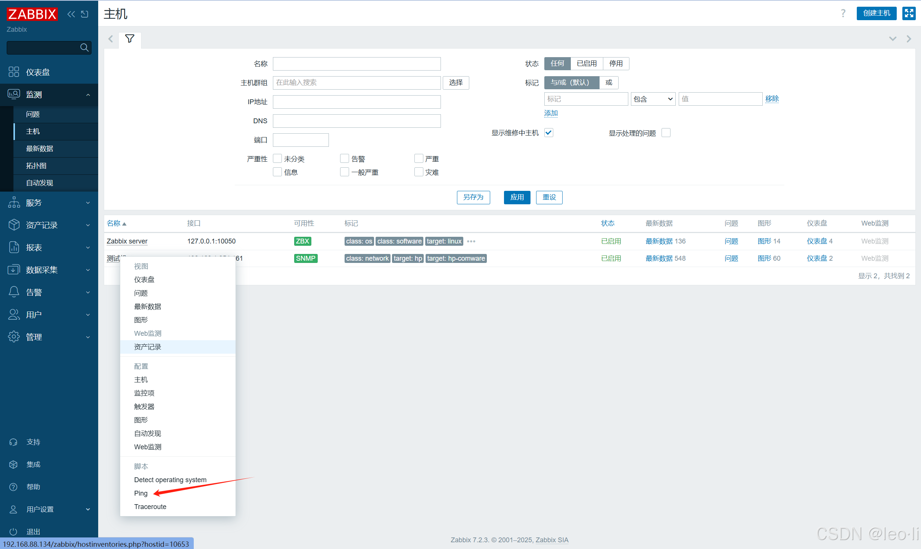Click the 退出 logout power icon

pyautogui.click(x=13, y=531)
